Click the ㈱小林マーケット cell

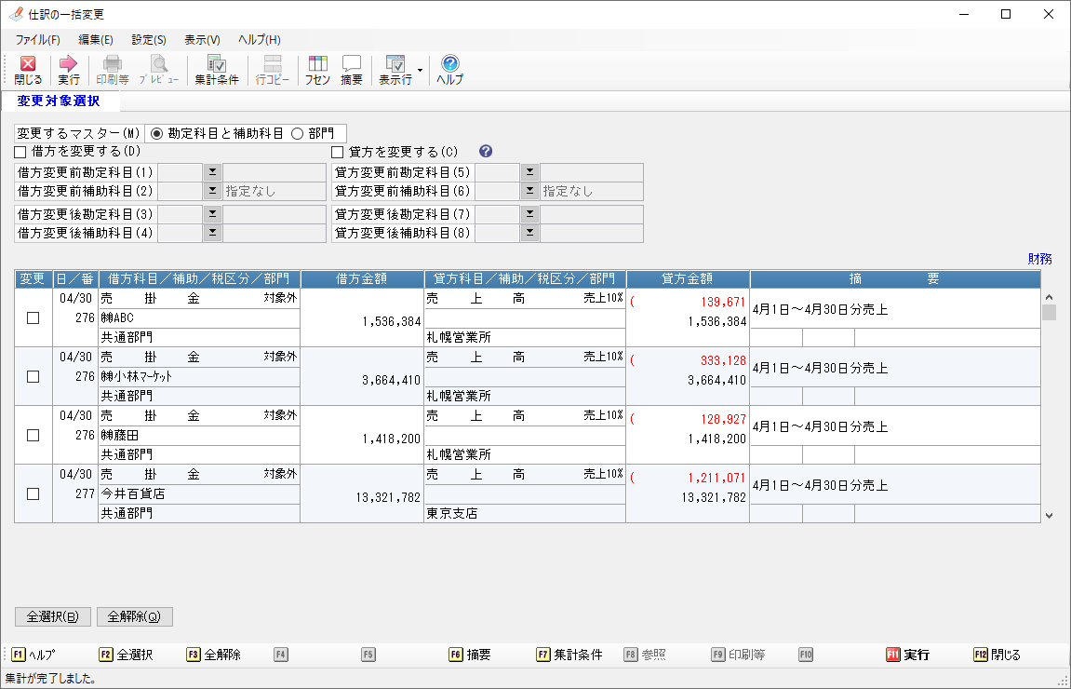click(x=199, y=377)
